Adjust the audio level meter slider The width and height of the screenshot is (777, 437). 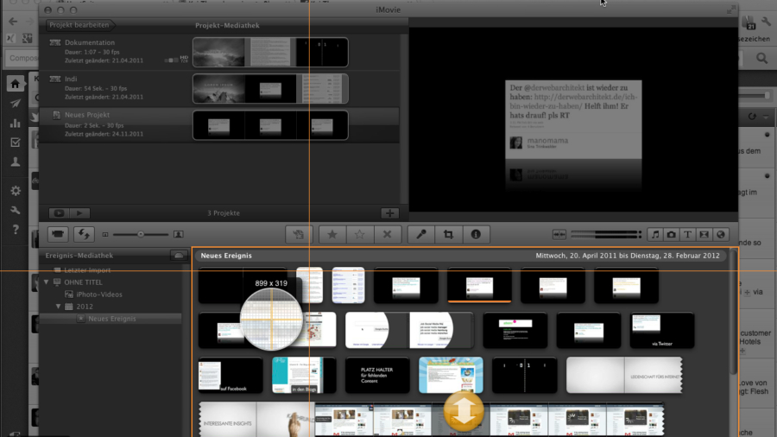point(606,234)
